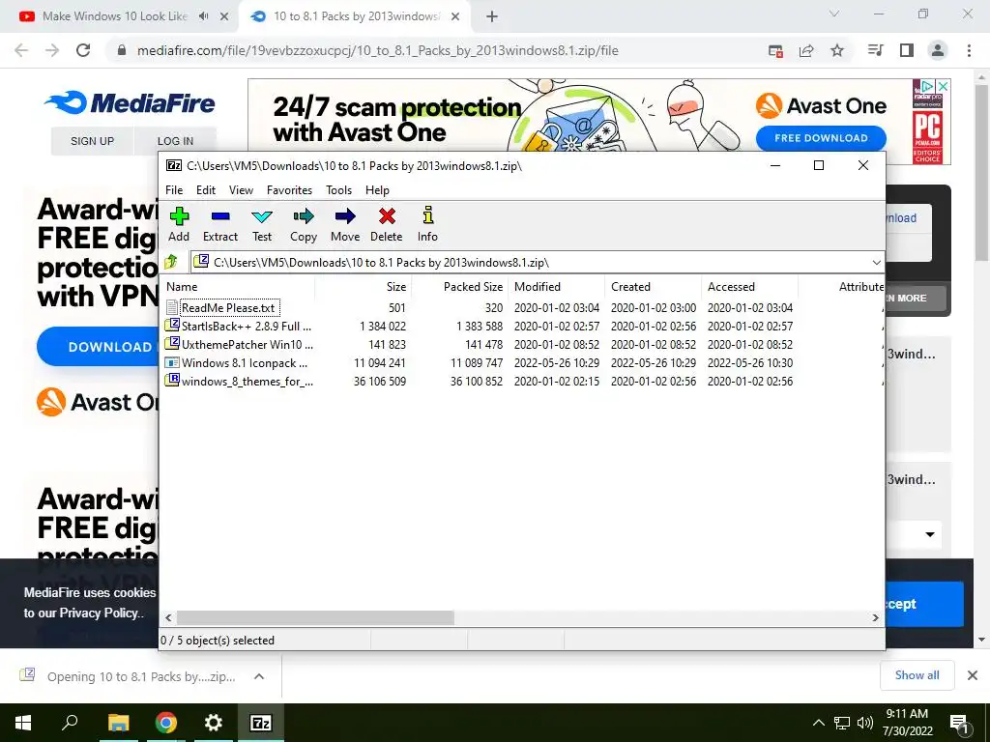
Task: Select the ReadMe Please.txt file icon
Action: pos(172,307)
